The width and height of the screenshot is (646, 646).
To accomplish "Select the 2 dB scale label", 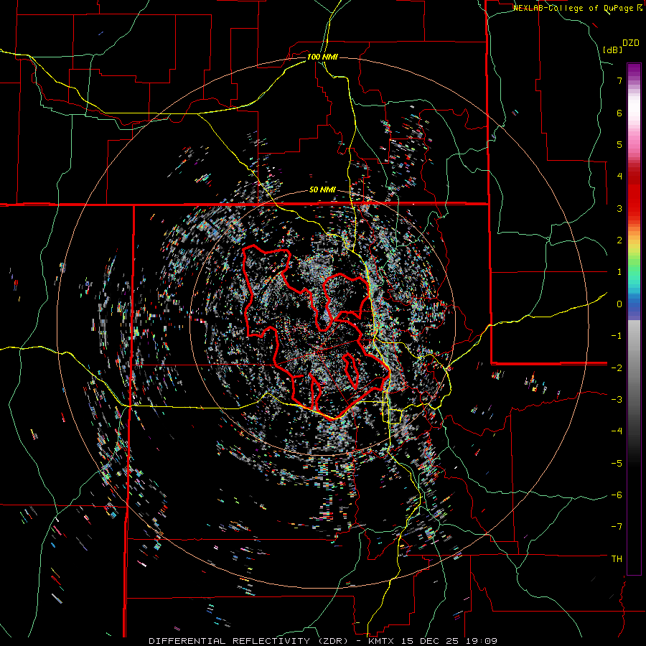I will pos(619,240).
